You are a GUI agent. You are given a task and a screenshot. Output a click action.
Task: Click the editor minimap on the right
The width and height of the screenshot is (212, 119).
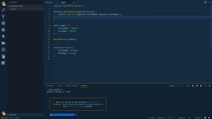tap(211, 28)
